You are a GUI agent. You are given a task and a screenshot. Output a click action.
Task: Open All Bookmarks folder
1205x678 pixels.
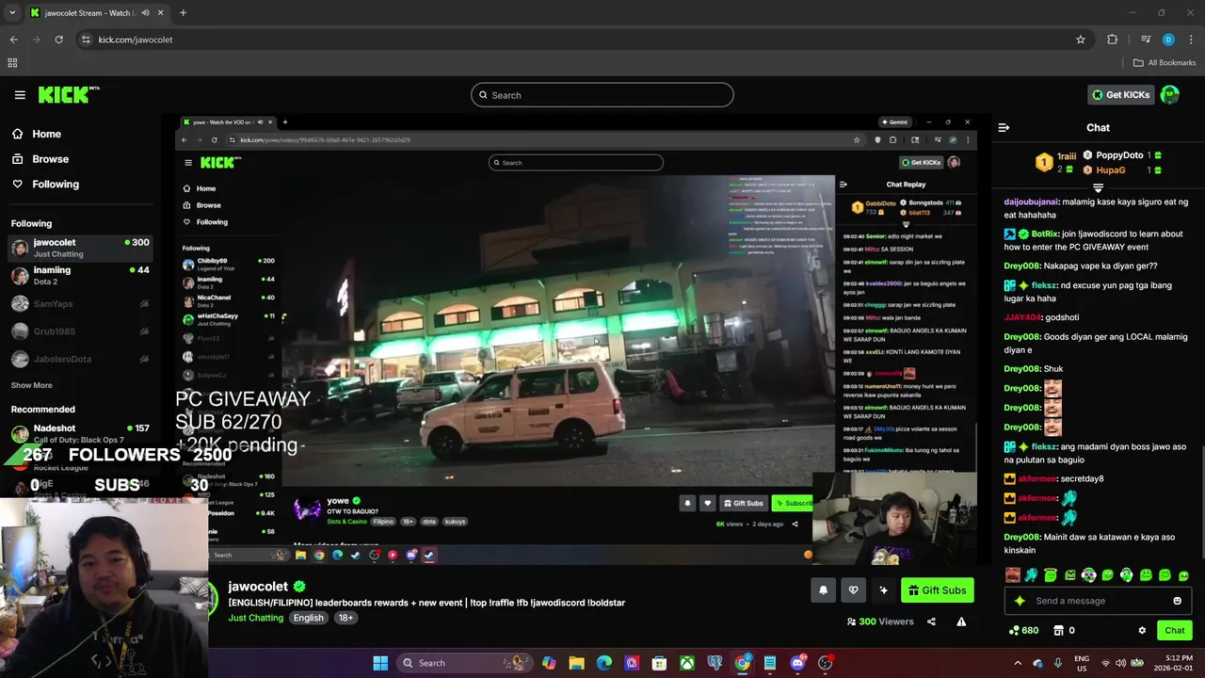pos(1165,63)
